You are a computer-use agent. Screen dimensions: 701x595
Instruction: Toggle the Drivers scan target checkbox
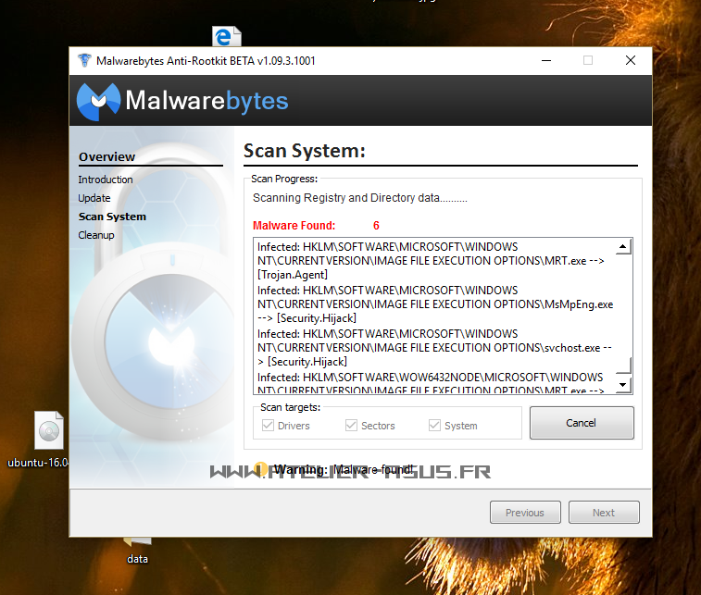(269, 426)
